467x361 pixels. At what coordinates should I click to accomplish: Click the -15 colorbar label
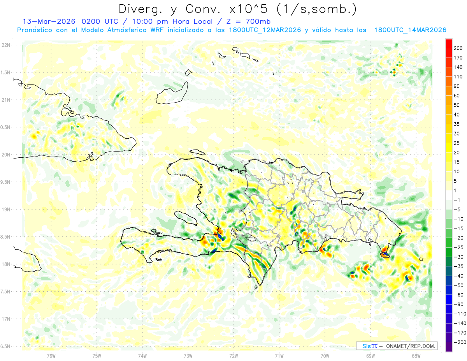pyautogui.click(x=459, y=229)
